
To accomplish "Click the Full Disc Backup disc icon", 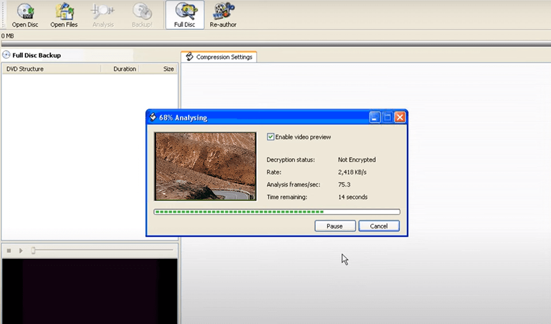I will (6, 55).
